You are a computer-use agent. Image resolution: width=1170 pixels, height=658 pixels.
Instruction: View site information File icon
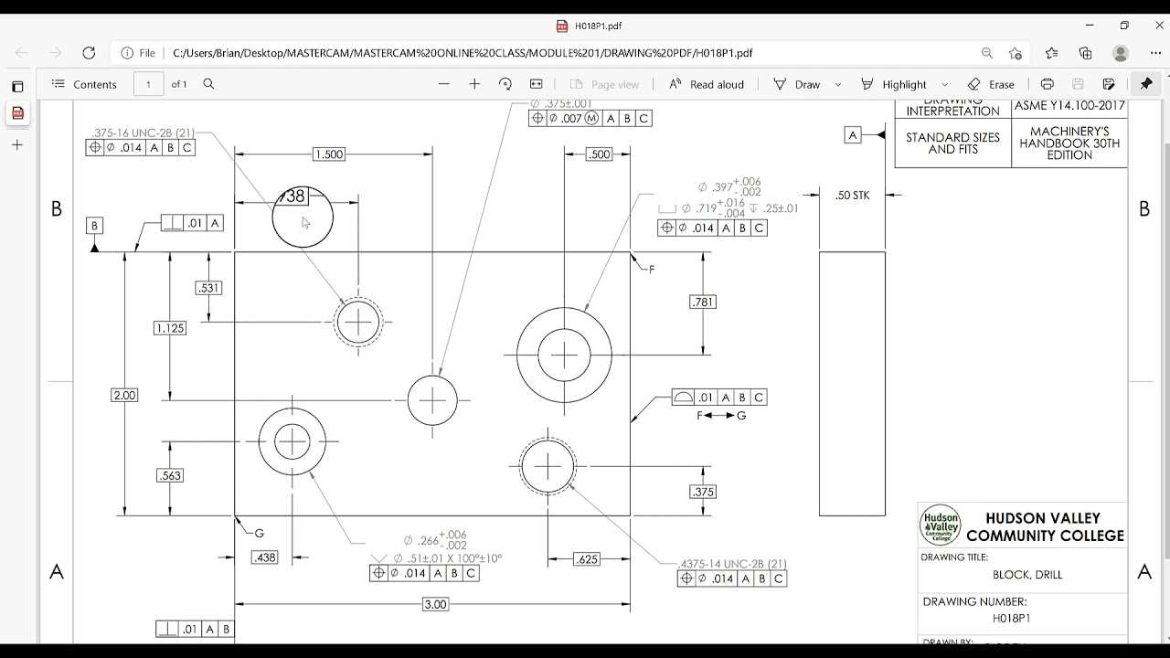click(x=138, y=53)
